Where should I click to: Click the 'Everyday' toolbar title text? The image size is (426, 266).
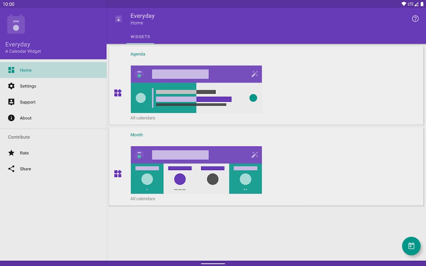click(142, 16)
